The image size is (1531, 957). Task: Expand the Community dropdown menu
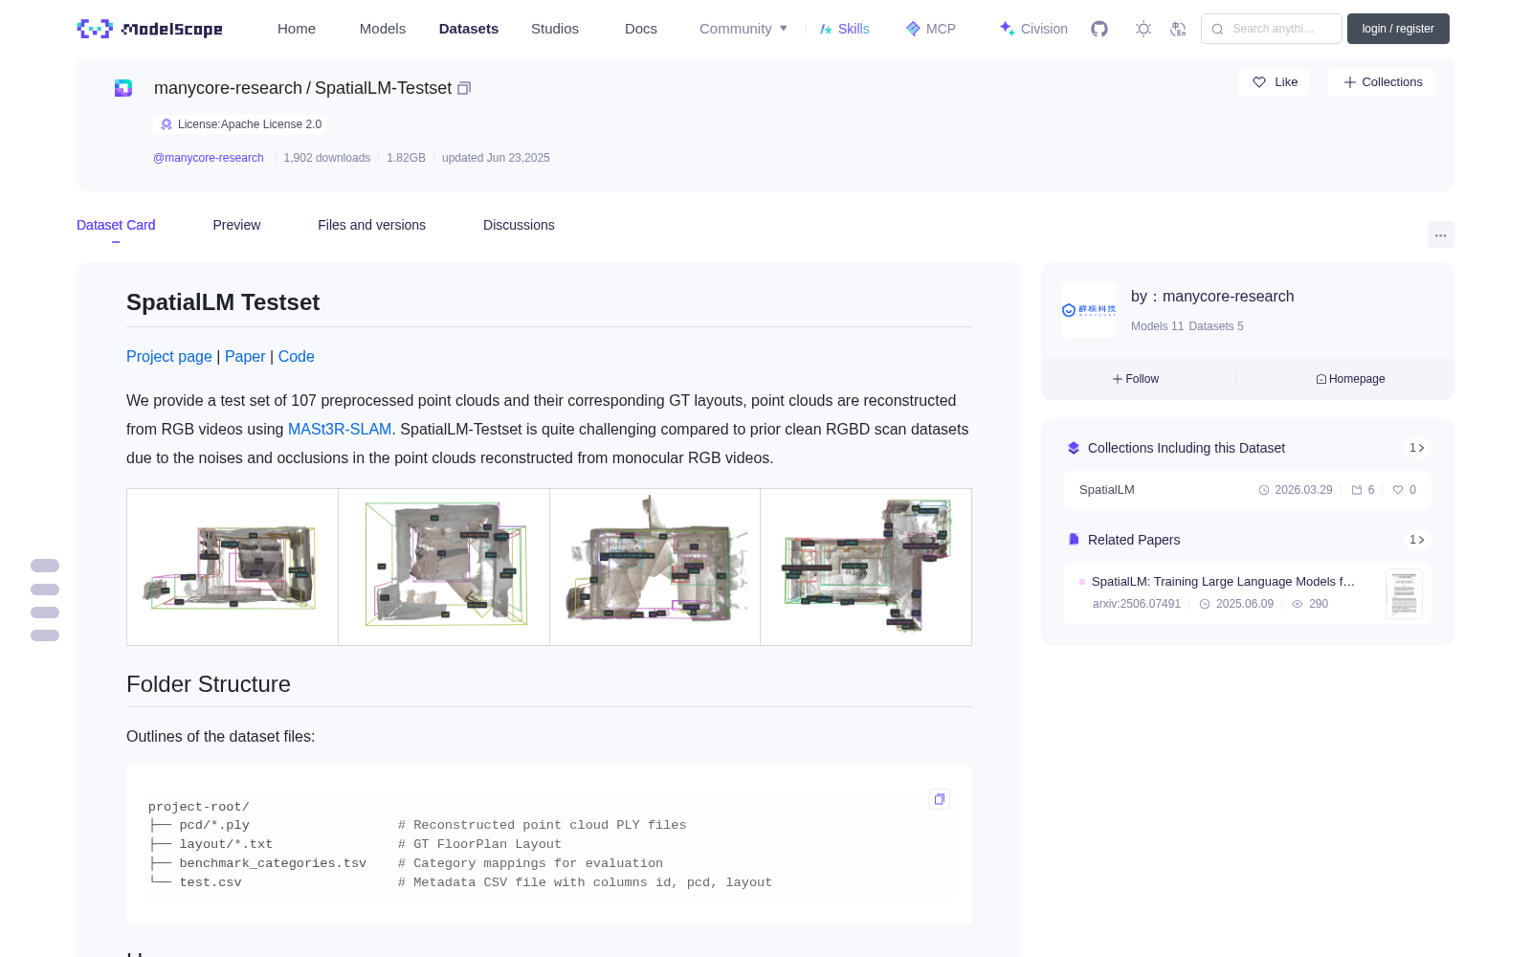coord(743,29)
